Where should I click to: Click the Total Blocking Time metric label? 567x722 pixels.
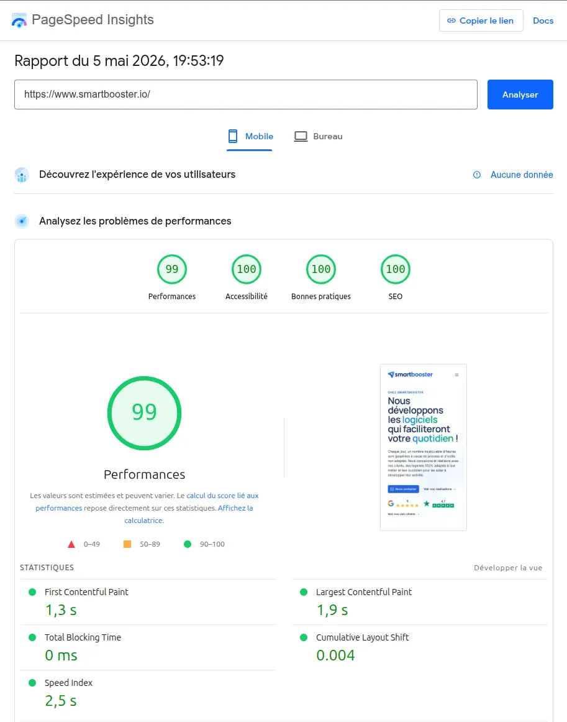pyautogui.click(x=83, y=637)
